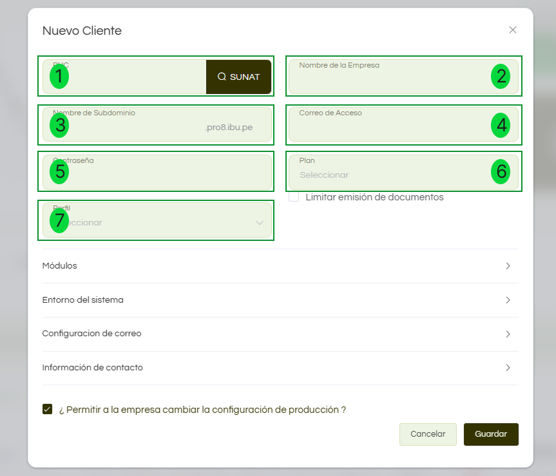Image resolution: width=556 pixels, height=476 pixels.
Task: Click the chevron arrow beside Módulos
Action: pyautogui.click(x=508, y=266)
